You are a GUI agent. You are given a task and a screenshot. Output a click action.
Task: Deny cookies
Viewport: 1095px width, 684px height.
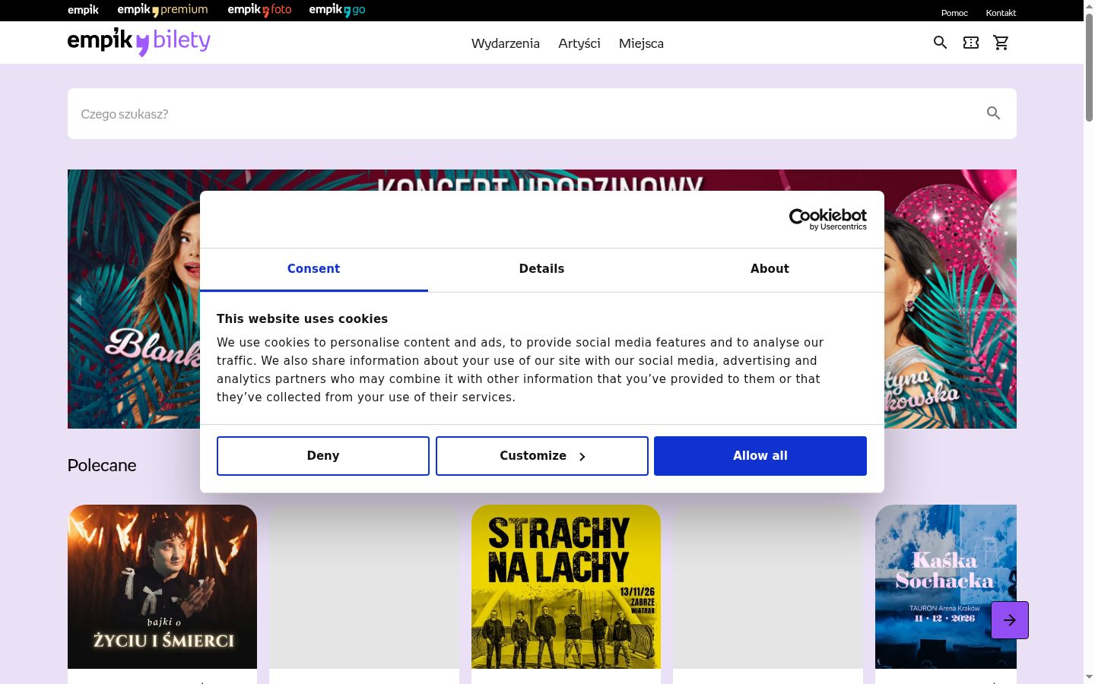[323, 456]
